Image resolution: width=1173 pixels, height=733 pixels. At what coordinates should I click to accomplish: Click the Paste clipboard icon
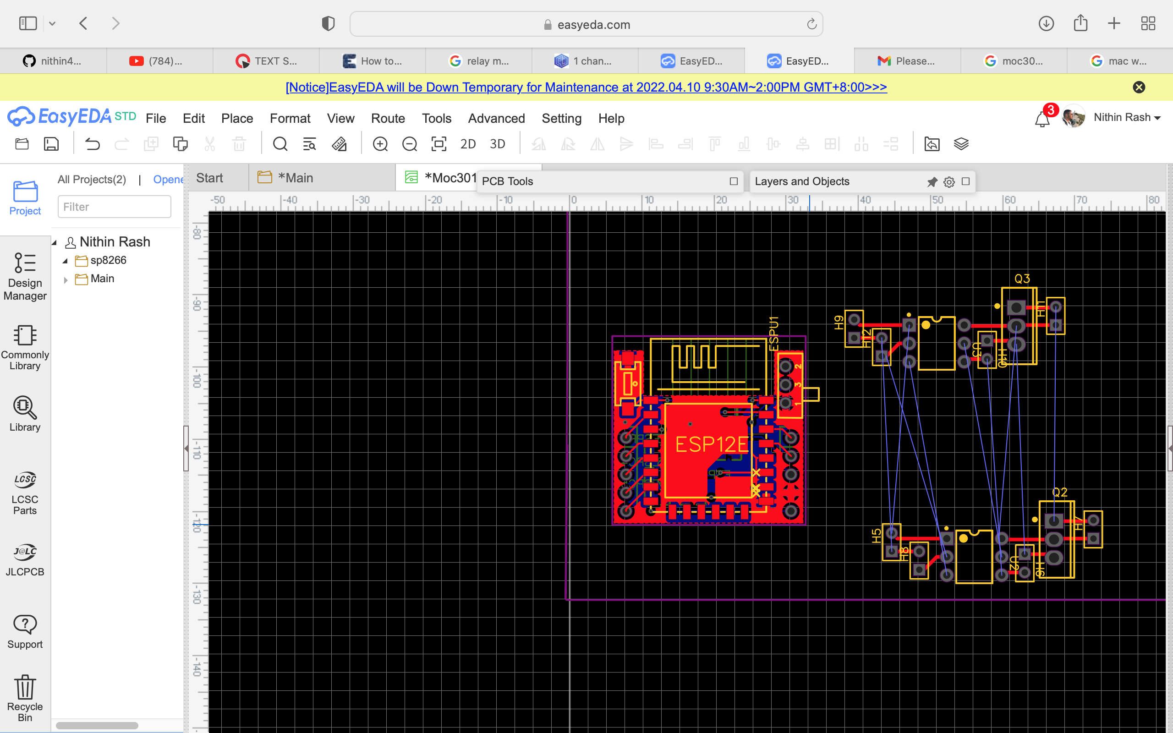point(181,144)
